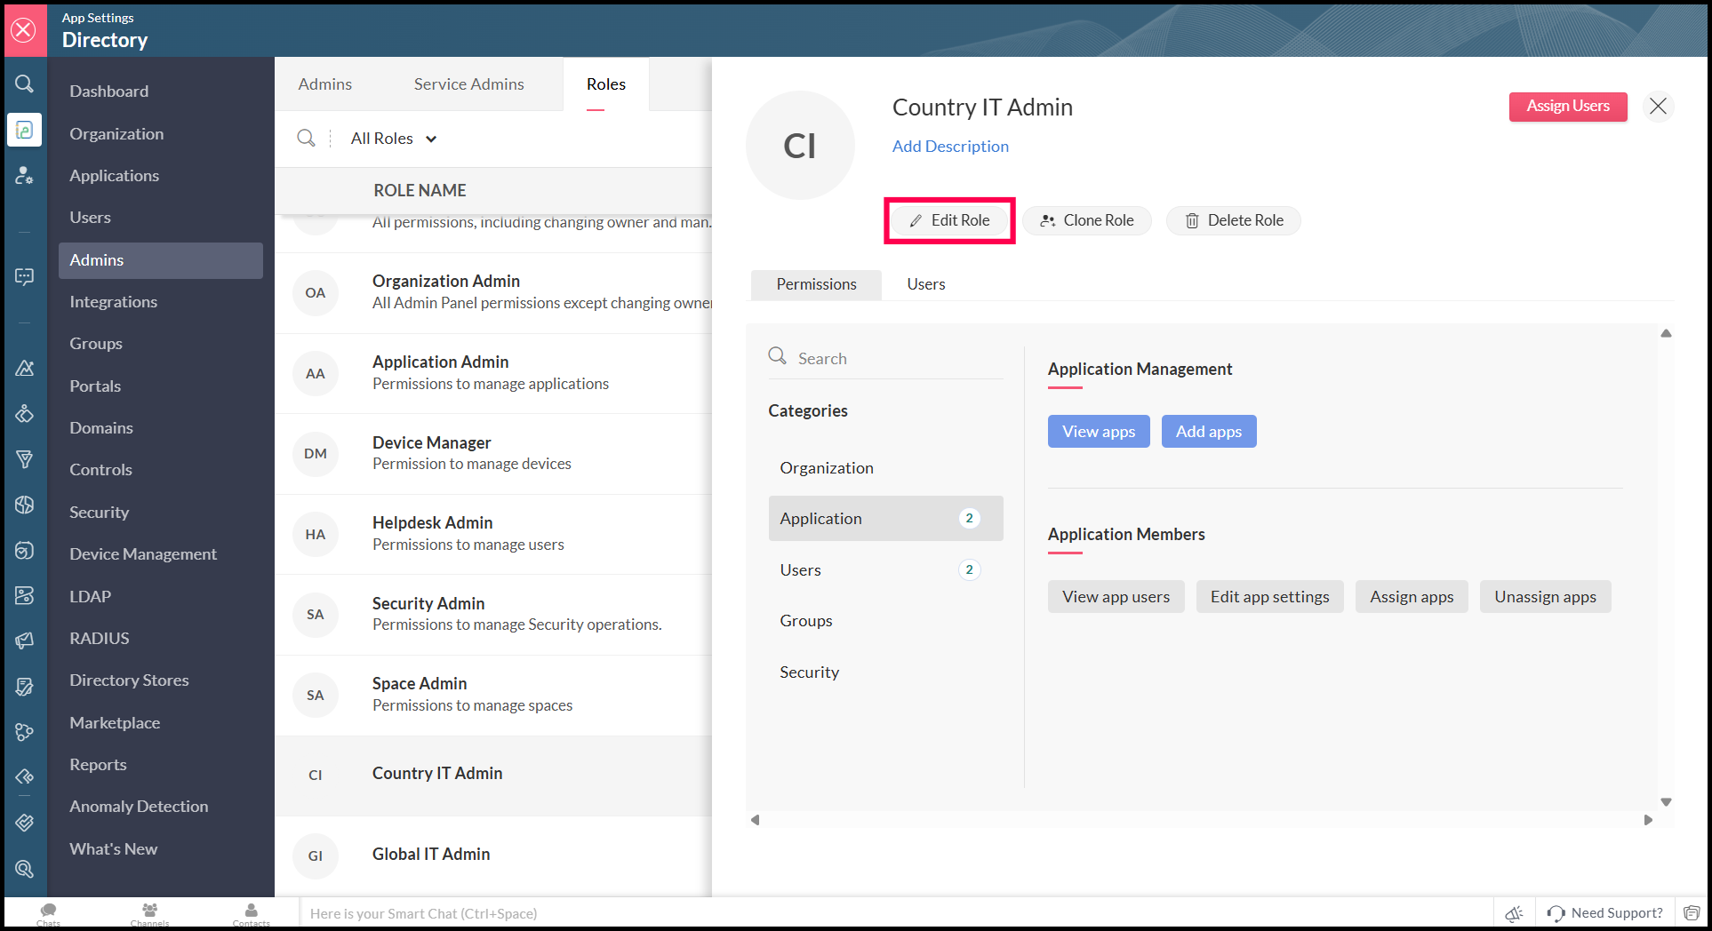The height and width of the screenshot is (931, 1712).
Task: Select the Organization permission category
Action: [x=826, y=468]
